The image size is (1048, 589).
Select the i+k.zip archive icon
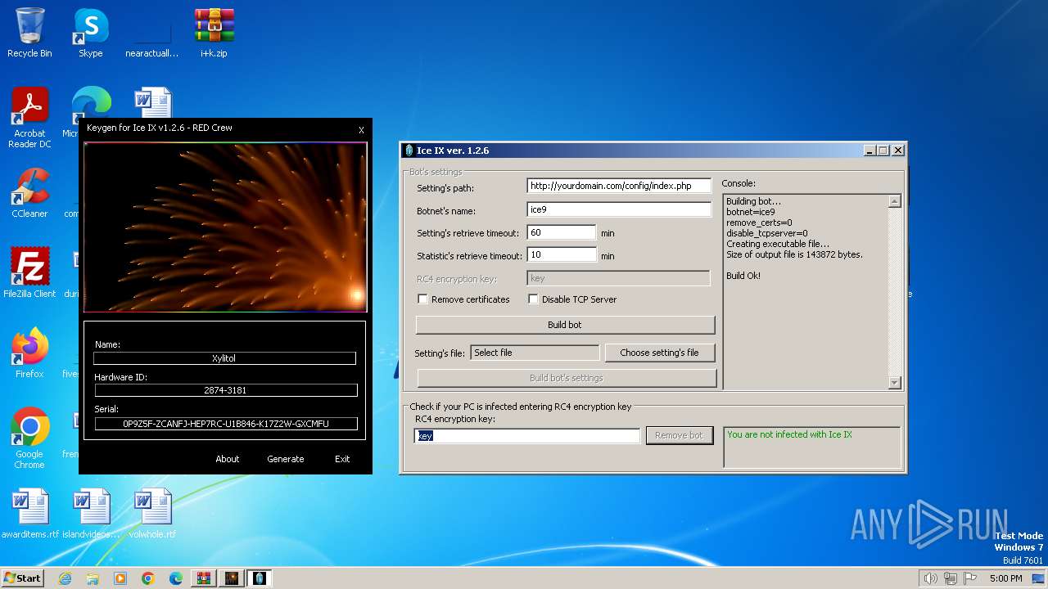(214, 33)
